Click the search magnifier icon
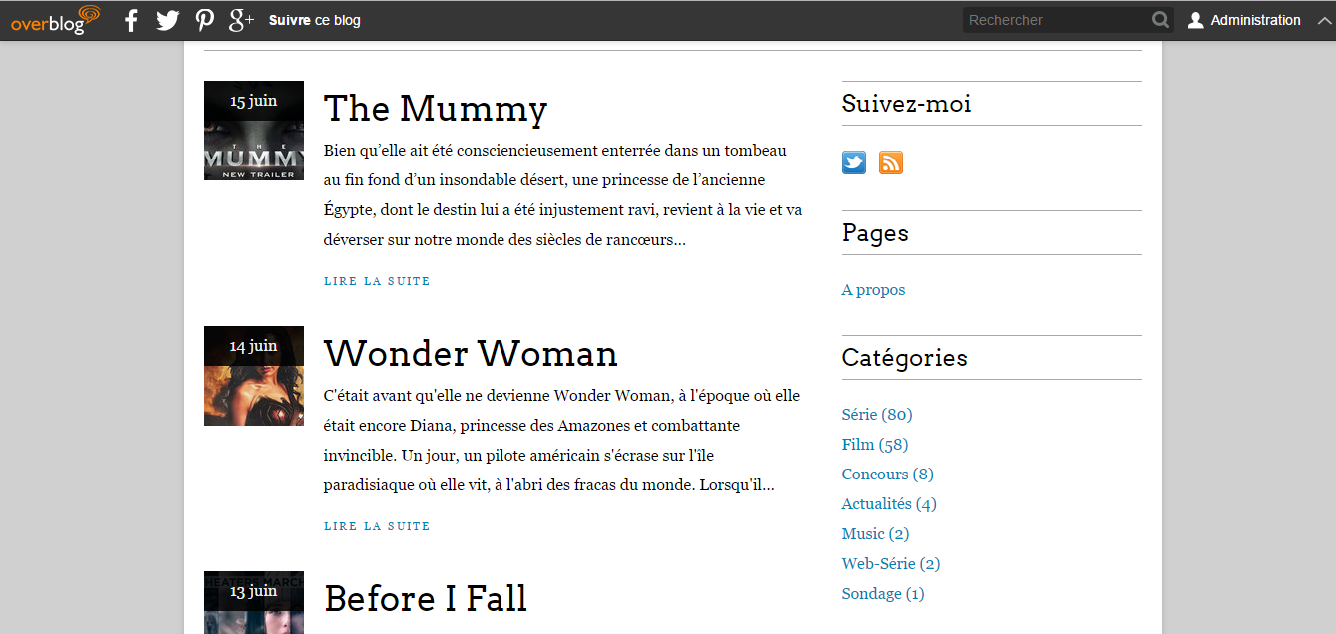The image size is (1336, 634). tap(1160, 20)
